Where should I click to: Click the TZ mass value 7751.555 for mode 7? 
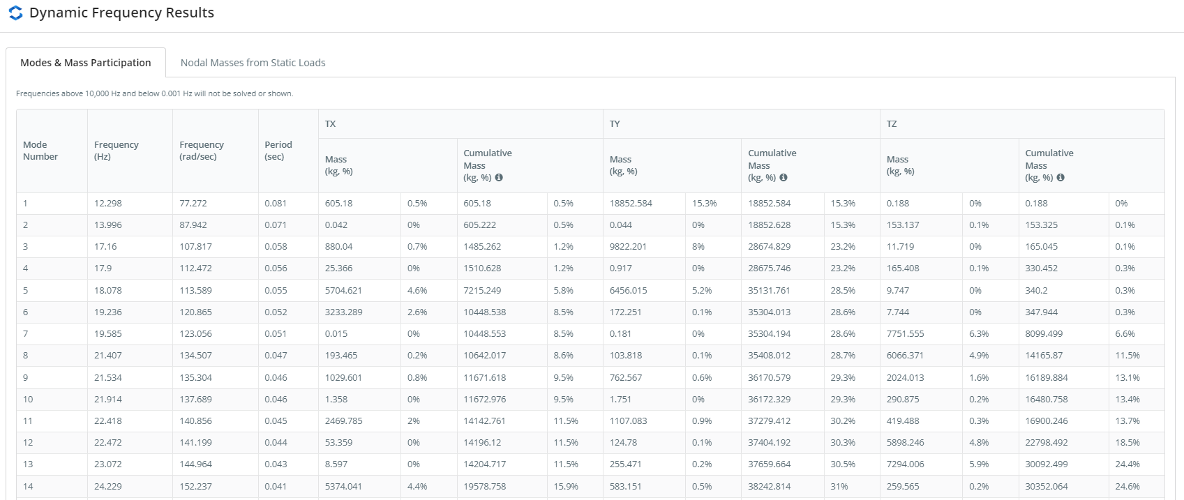[x=905, y=334]
